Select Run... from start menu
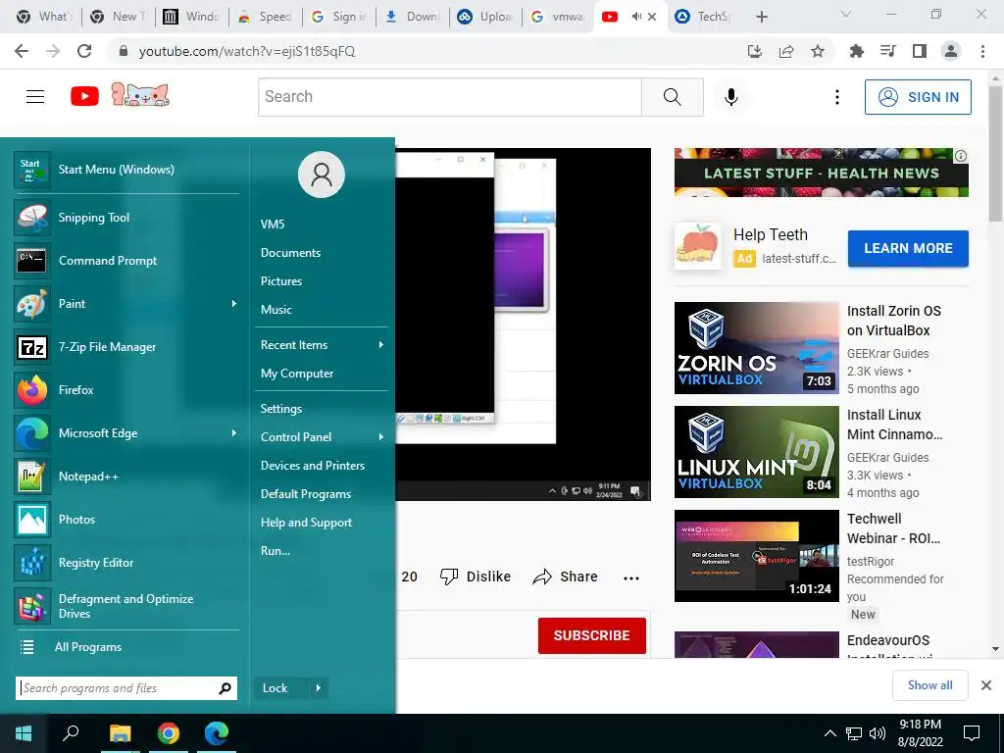 [x=276, y=551]
